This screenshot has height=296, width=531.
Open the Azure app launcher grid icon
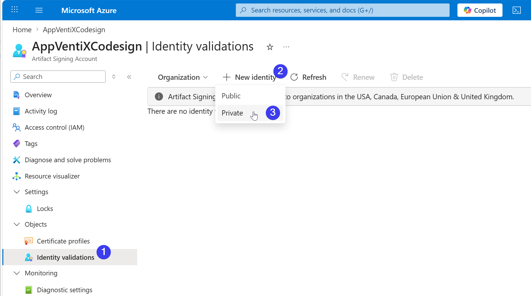(x=15, y=10)
